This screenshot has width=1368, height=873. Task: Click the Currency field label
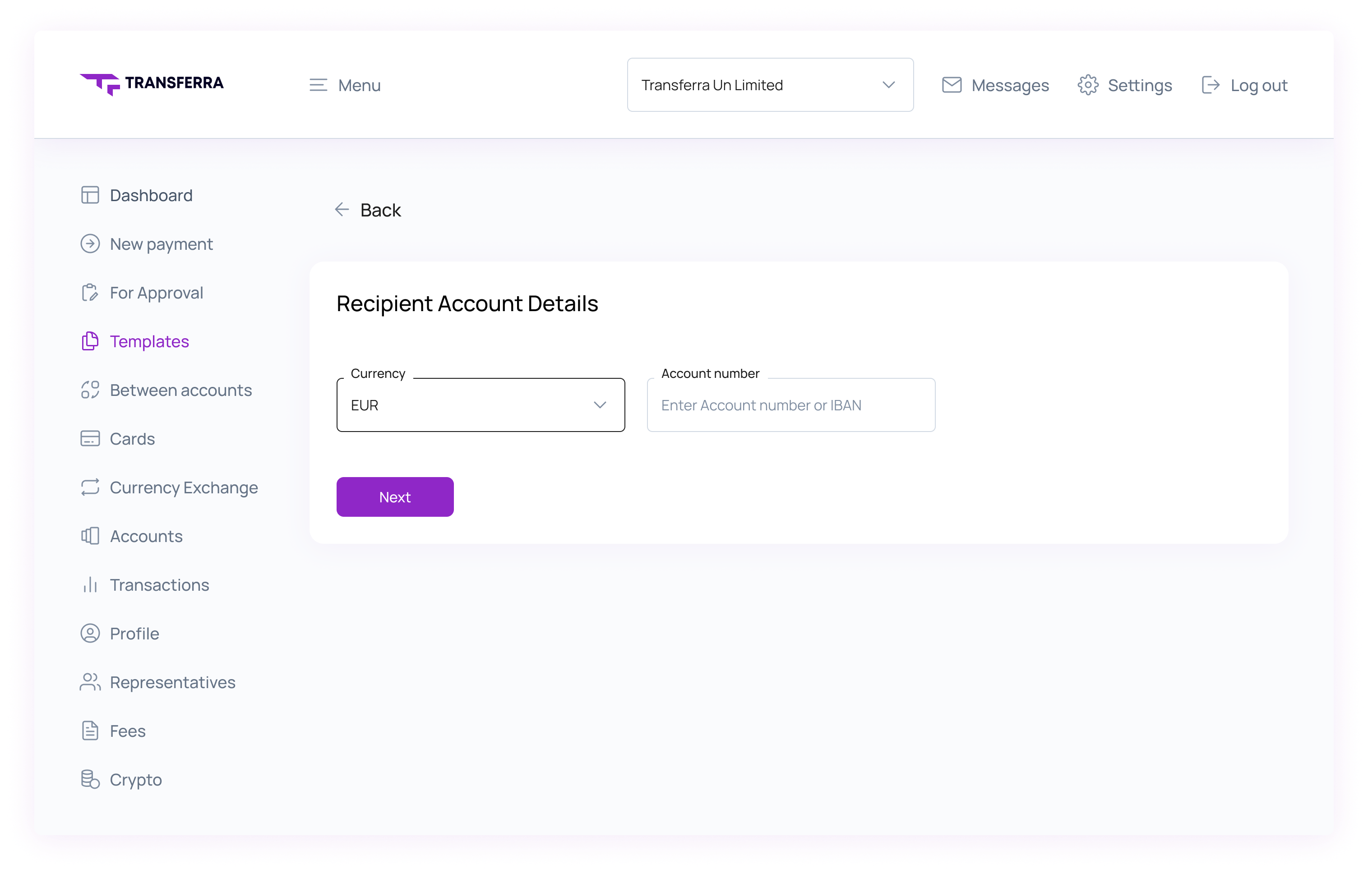(x=378, y=373)
